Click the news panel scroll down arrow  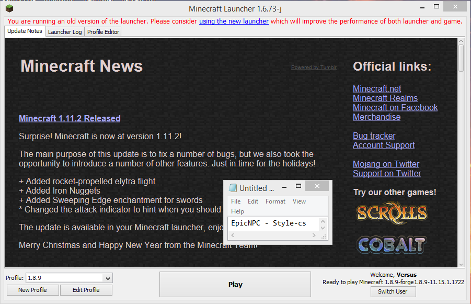pos(461,265)
